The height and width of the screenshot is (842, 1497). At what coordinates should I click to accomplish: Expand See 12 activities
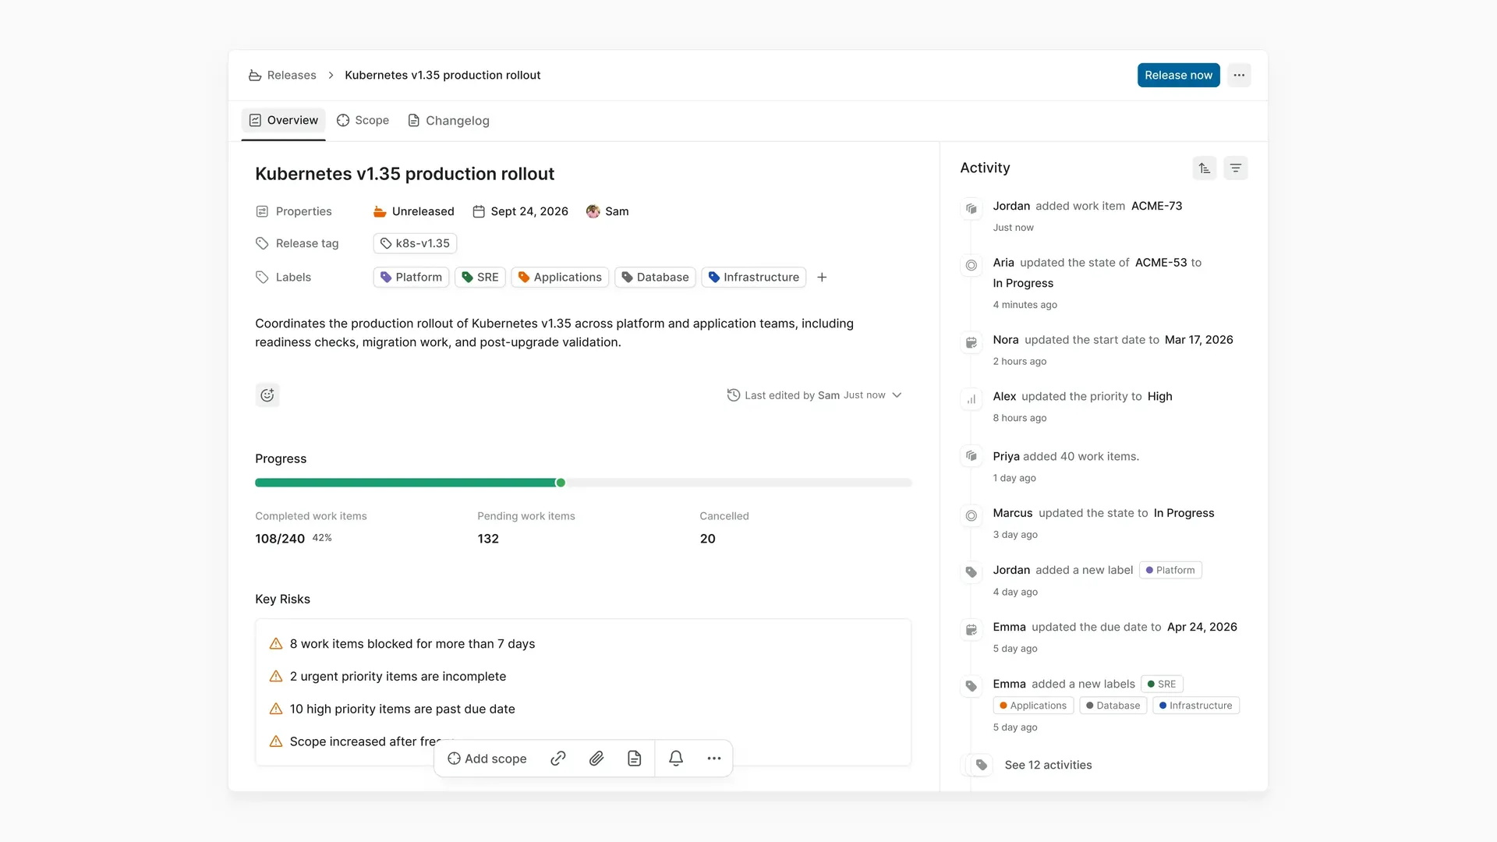(1048, 765)
